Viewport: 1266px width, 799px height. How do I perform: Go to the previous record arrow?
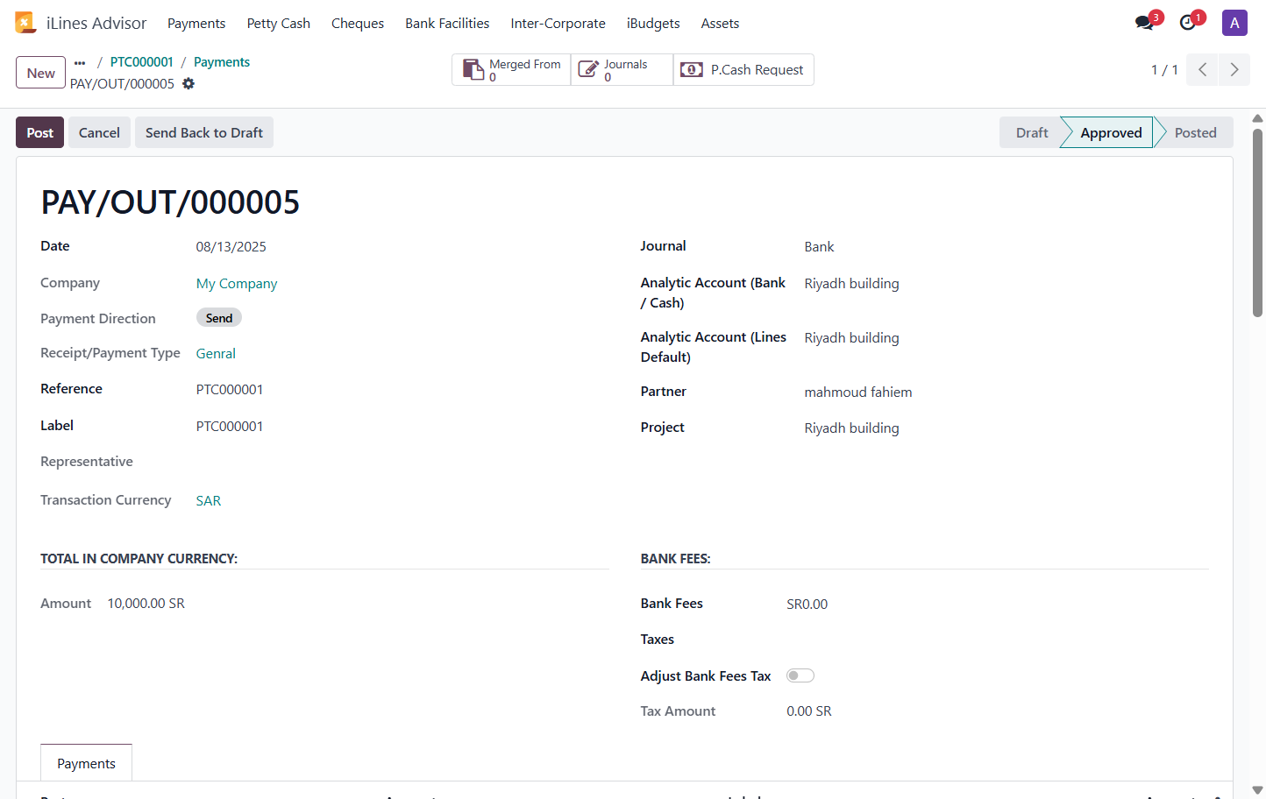[1203, 70]
